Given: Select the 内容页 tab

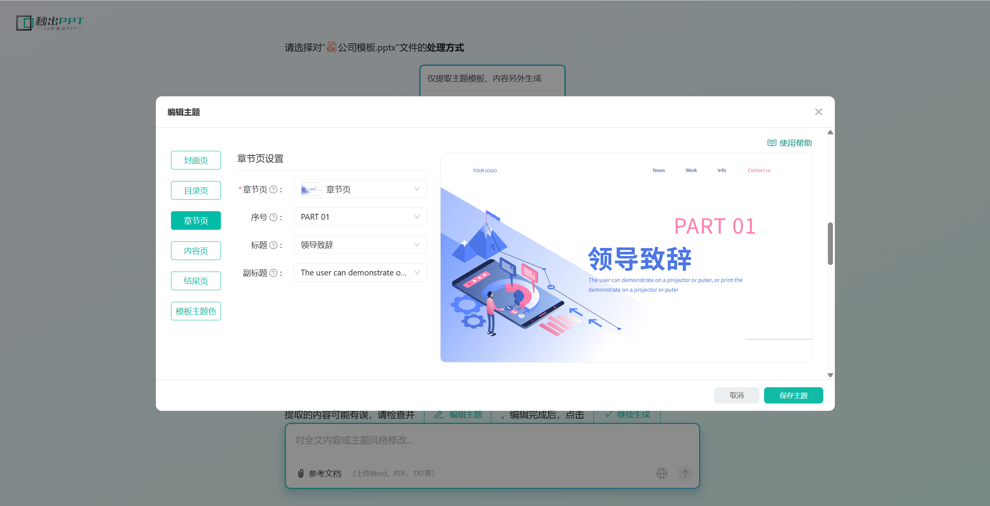Looking at the screenshot, I should pyautogui.click(x=196, y=251).
